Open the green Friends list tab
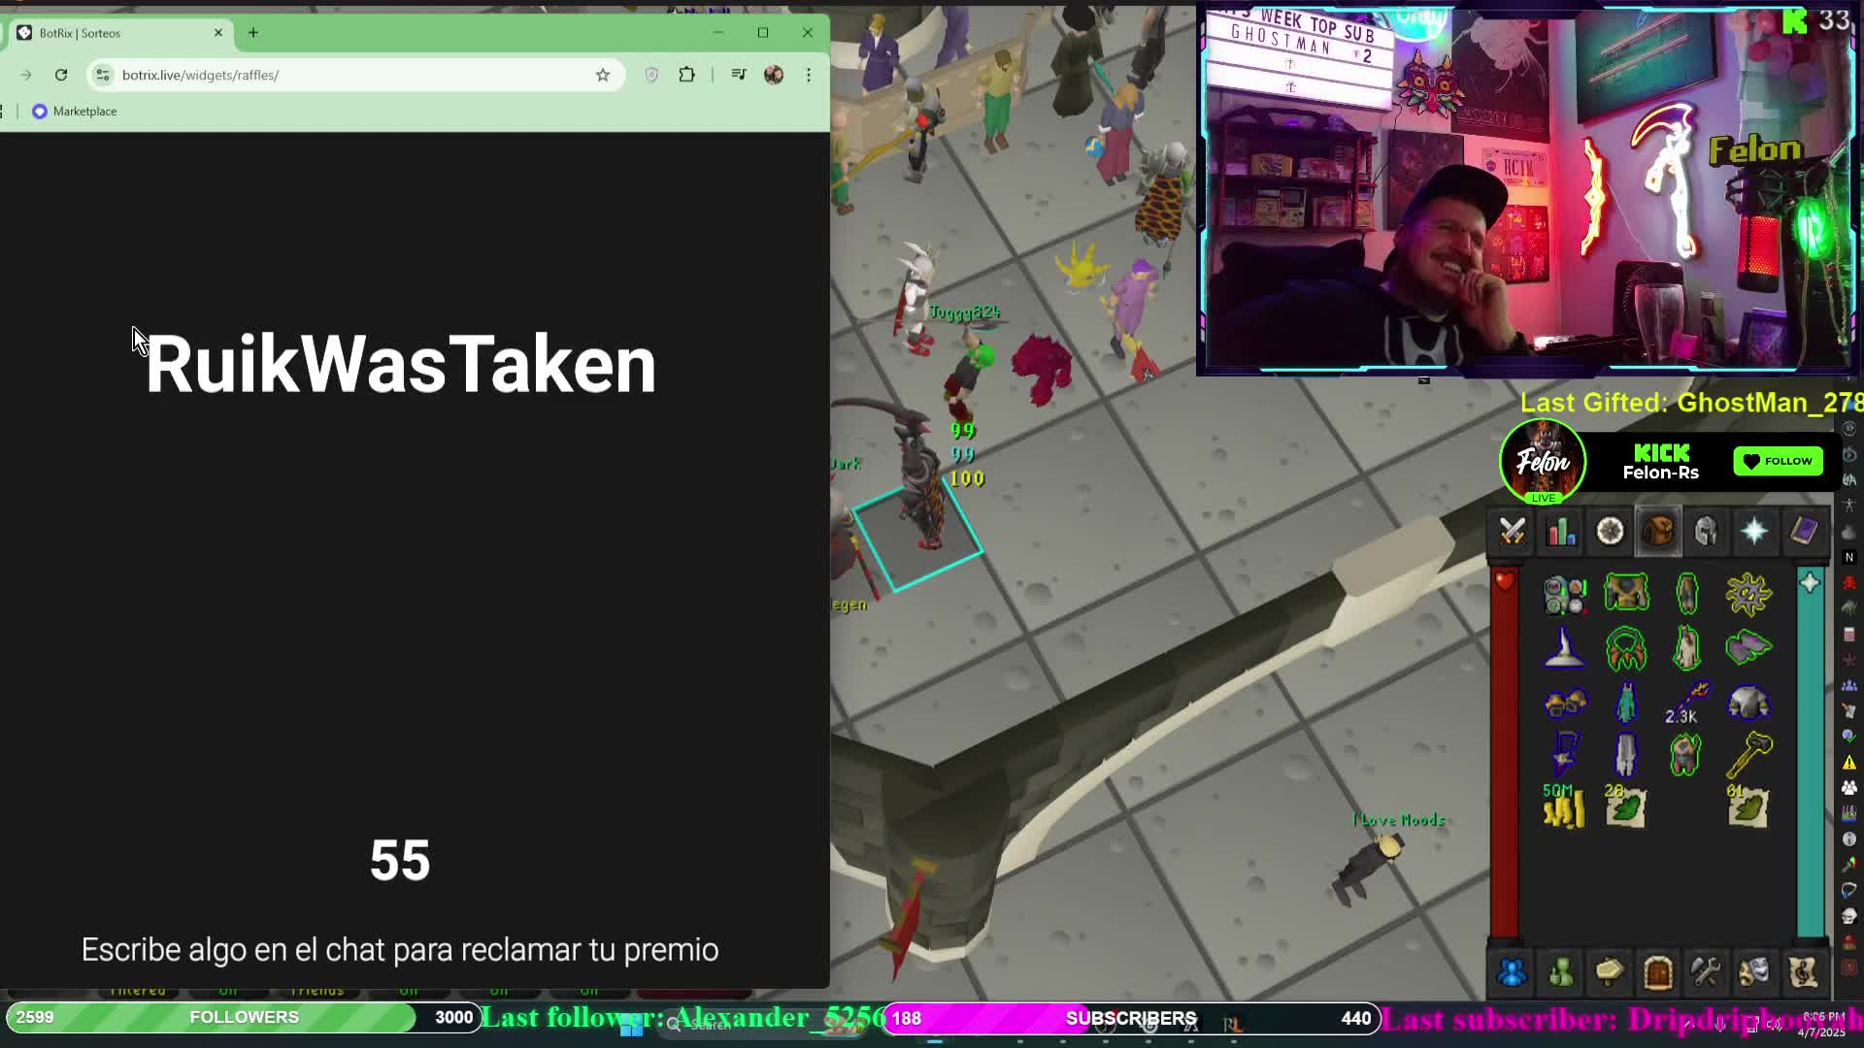The width and height of the screenshot is (1864, 1048). click(x=1561, y=972)
